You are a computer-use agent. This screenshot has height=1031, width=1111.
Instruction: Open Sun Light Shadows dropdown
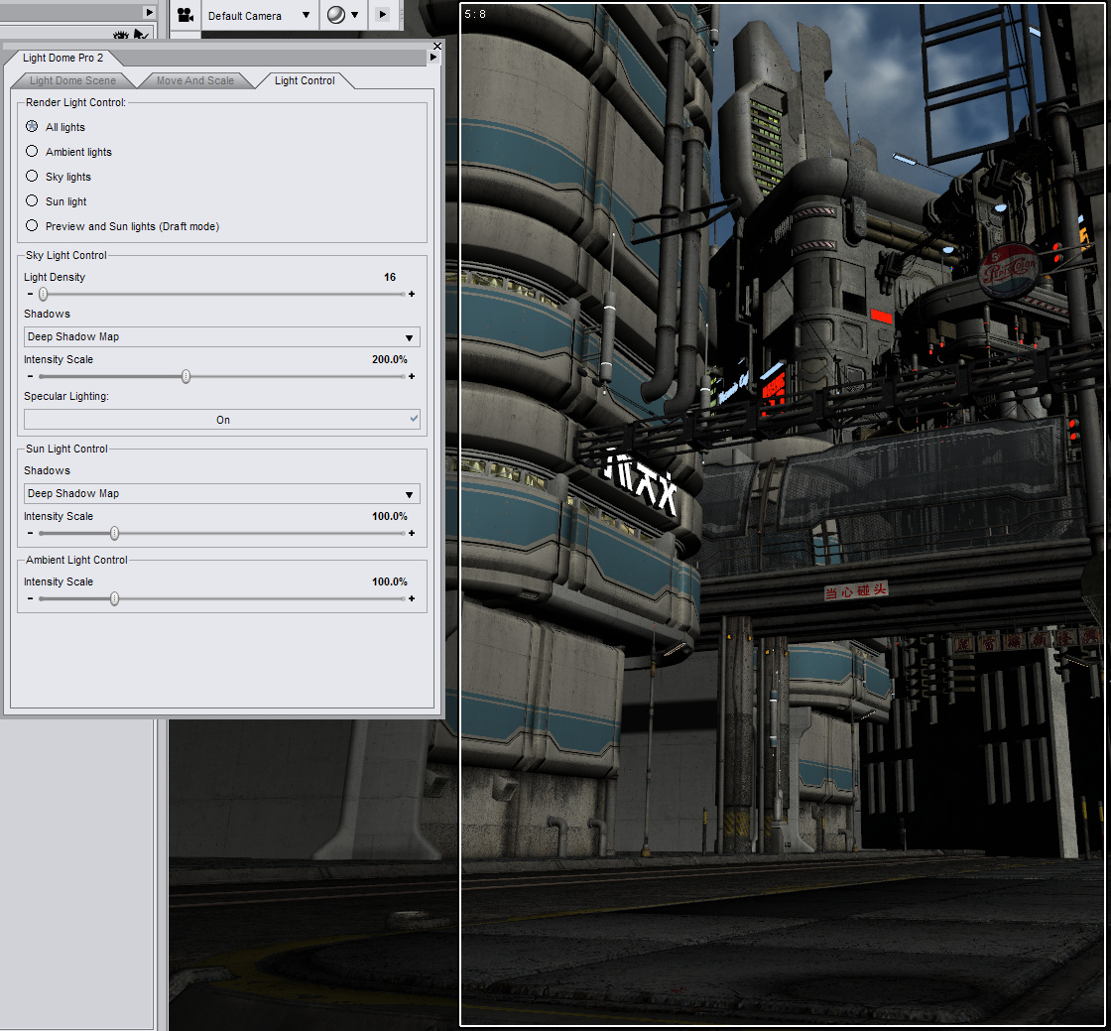point(221,494)
